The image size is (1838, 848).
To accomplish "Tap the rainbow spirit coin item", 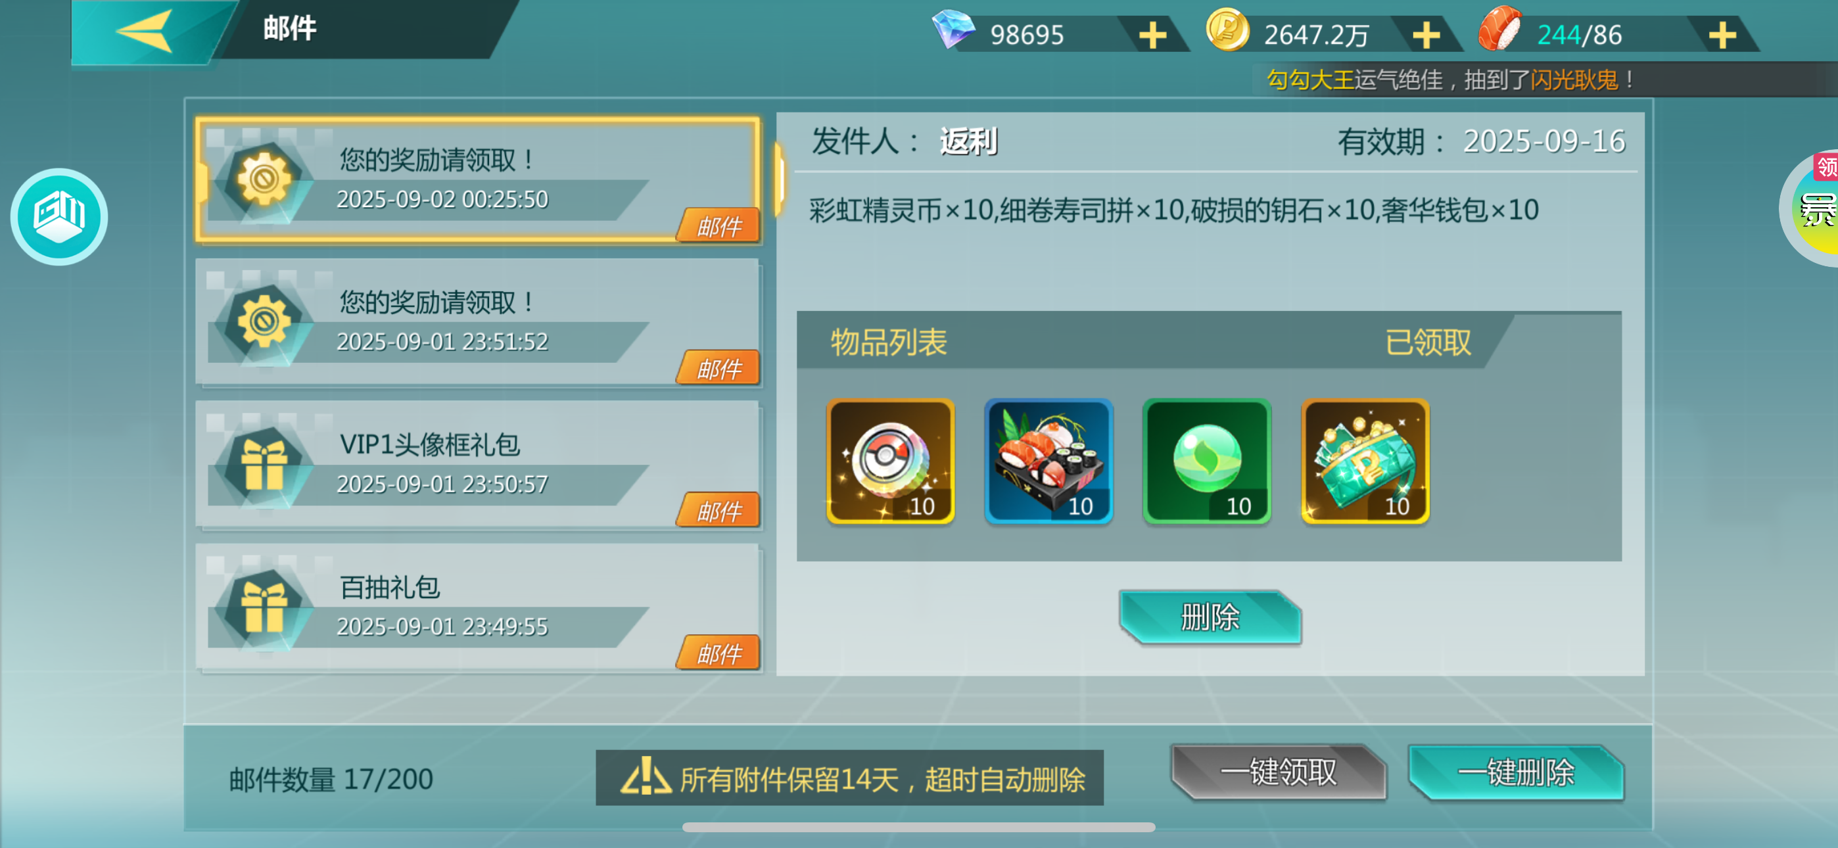I will pos(891,461).
